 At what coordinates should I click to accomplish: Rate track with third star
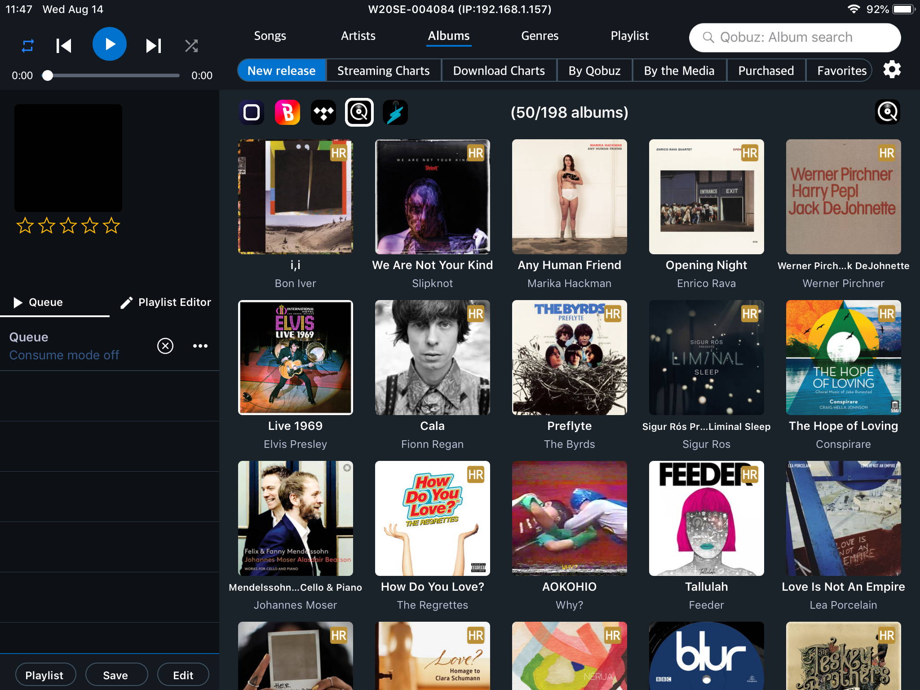pos(68,225)
